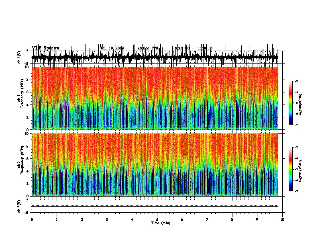The height and width of the screenshot is (246, 318).
Task: Select the "start UT = 11:0:0" label
Action: pyautogui.click(x=194, y=48)
